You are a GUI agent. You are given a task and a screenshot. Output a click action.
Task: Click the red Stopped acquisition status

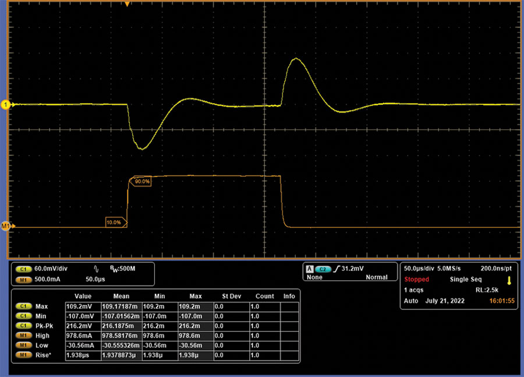(416, 279)
